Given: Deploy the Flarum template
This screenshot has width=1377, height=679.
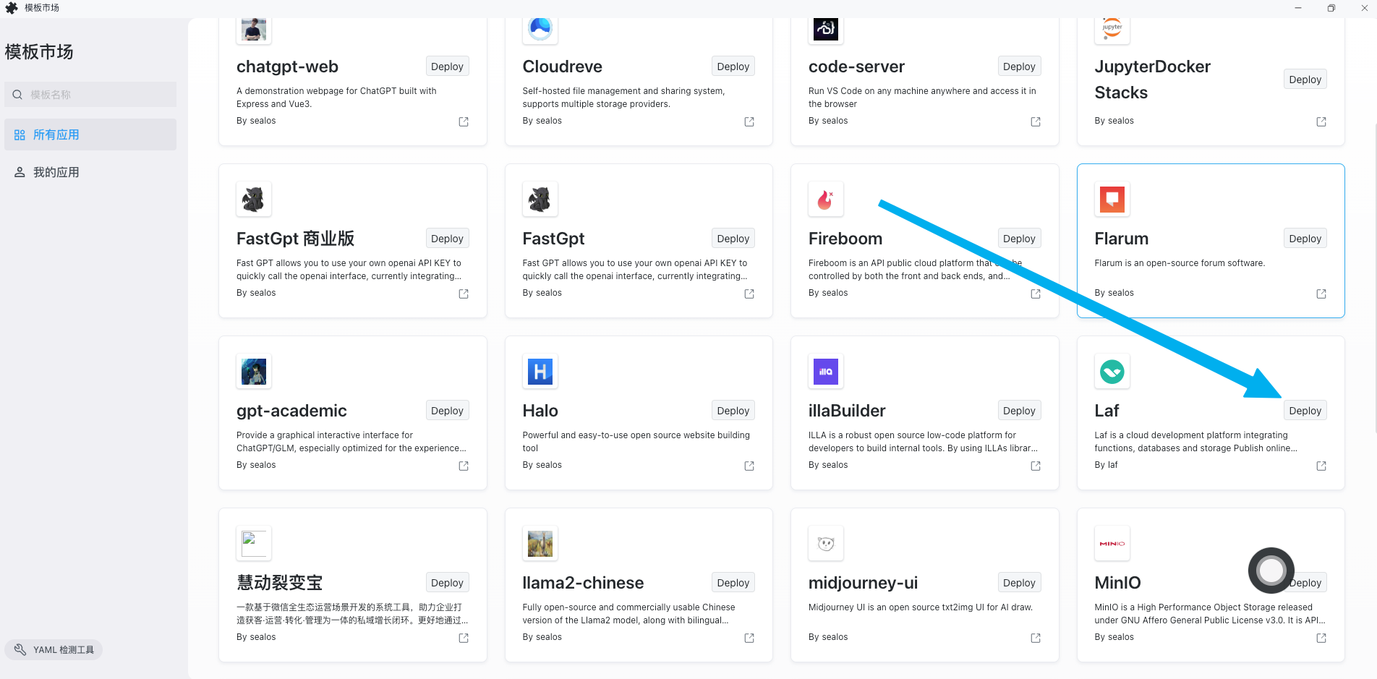Looking at the screenshot, I should [x=1305, y=238].
